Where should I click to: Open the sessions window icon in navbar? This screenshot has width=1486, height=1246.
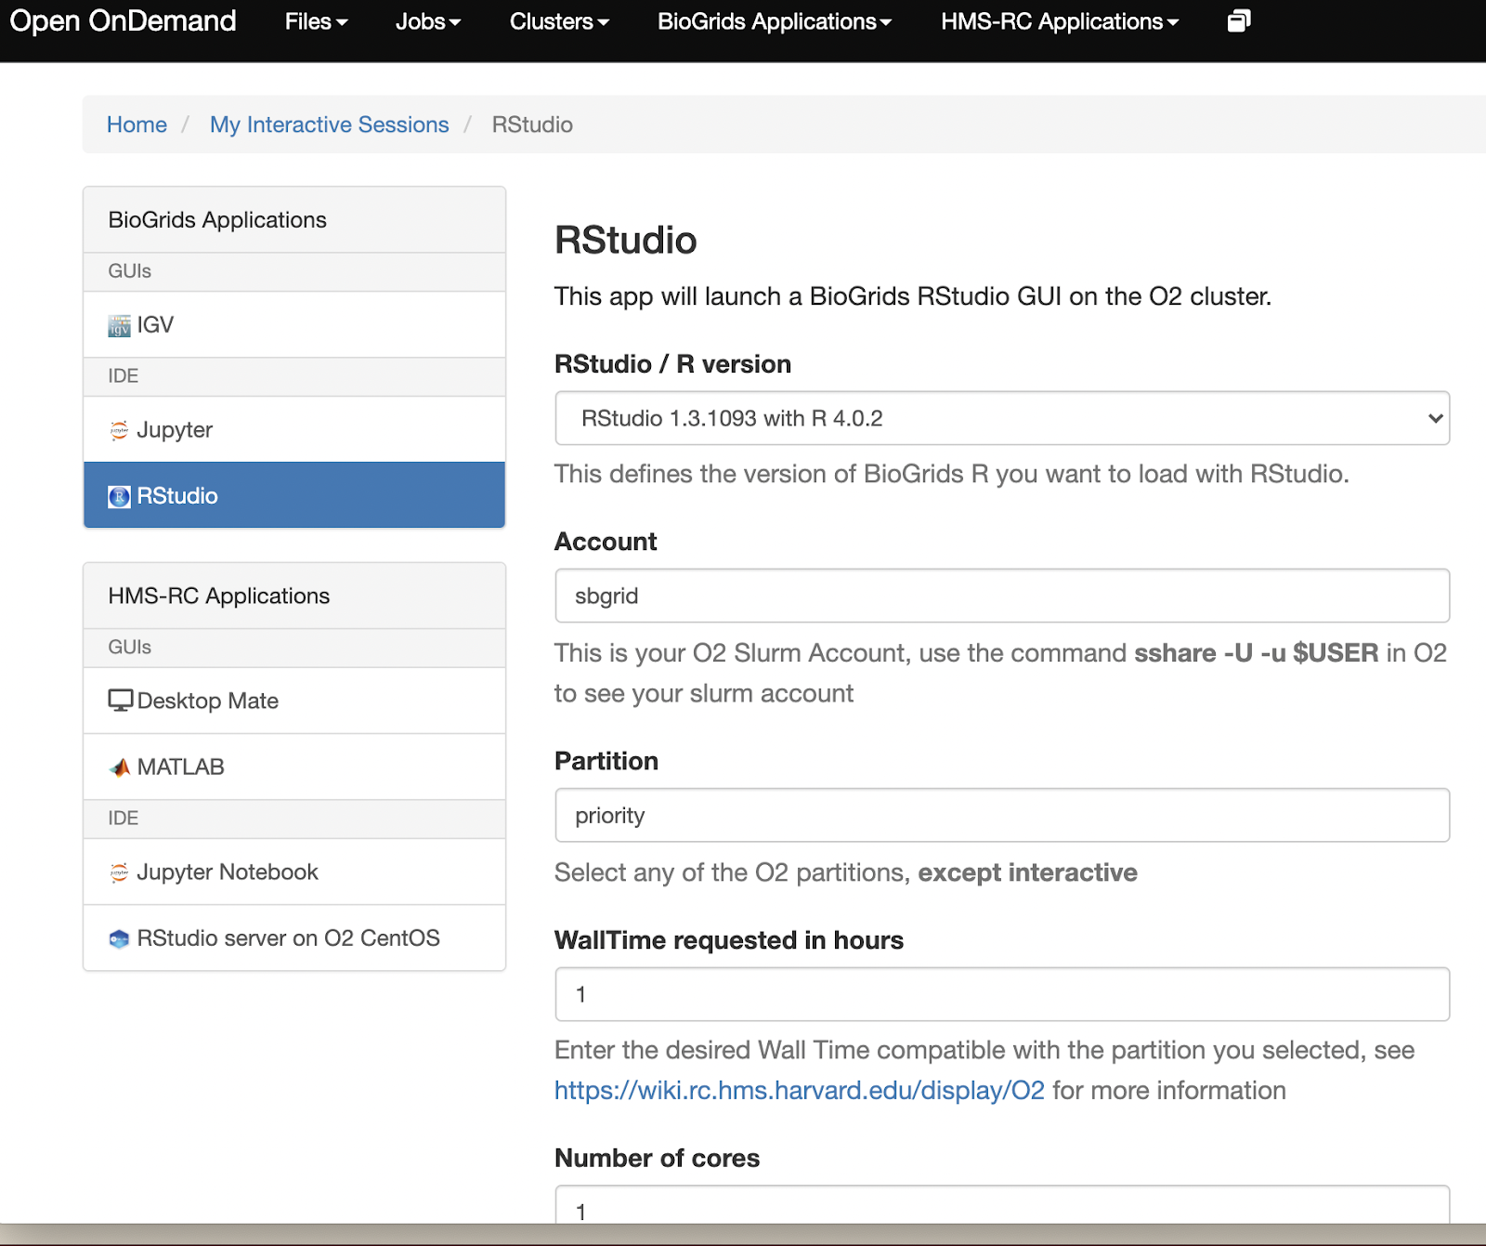(1239, 21)
